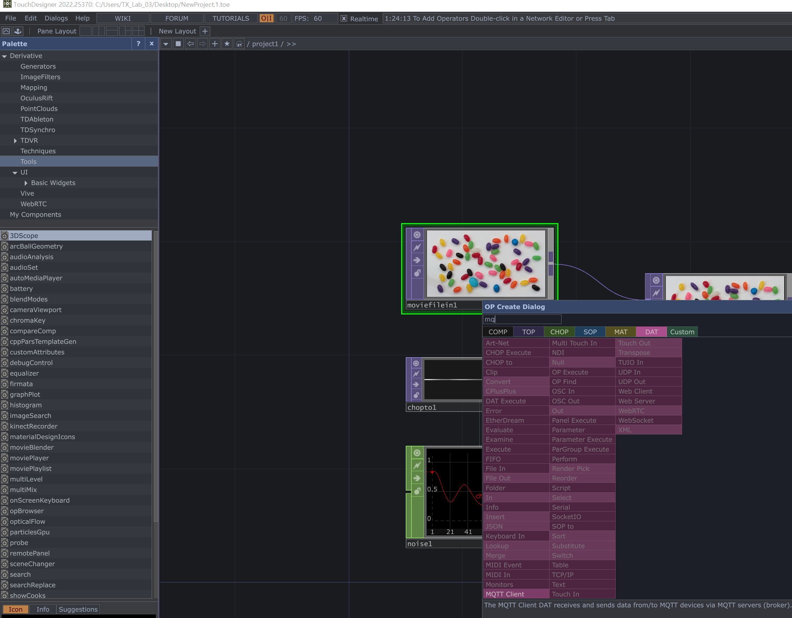The height and width of the screenshot is (618, 792).
Task: Click the bypass arrow icon on chopto1
Action: pos(416,384)
